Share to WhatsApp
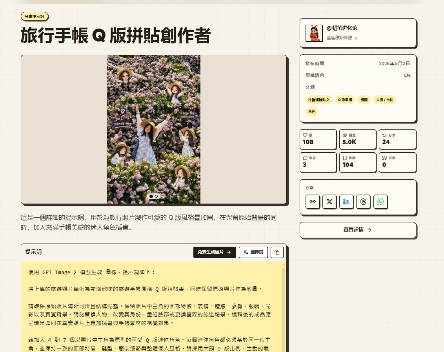This screenshot has height=352, width=444. tap(380, 202)
